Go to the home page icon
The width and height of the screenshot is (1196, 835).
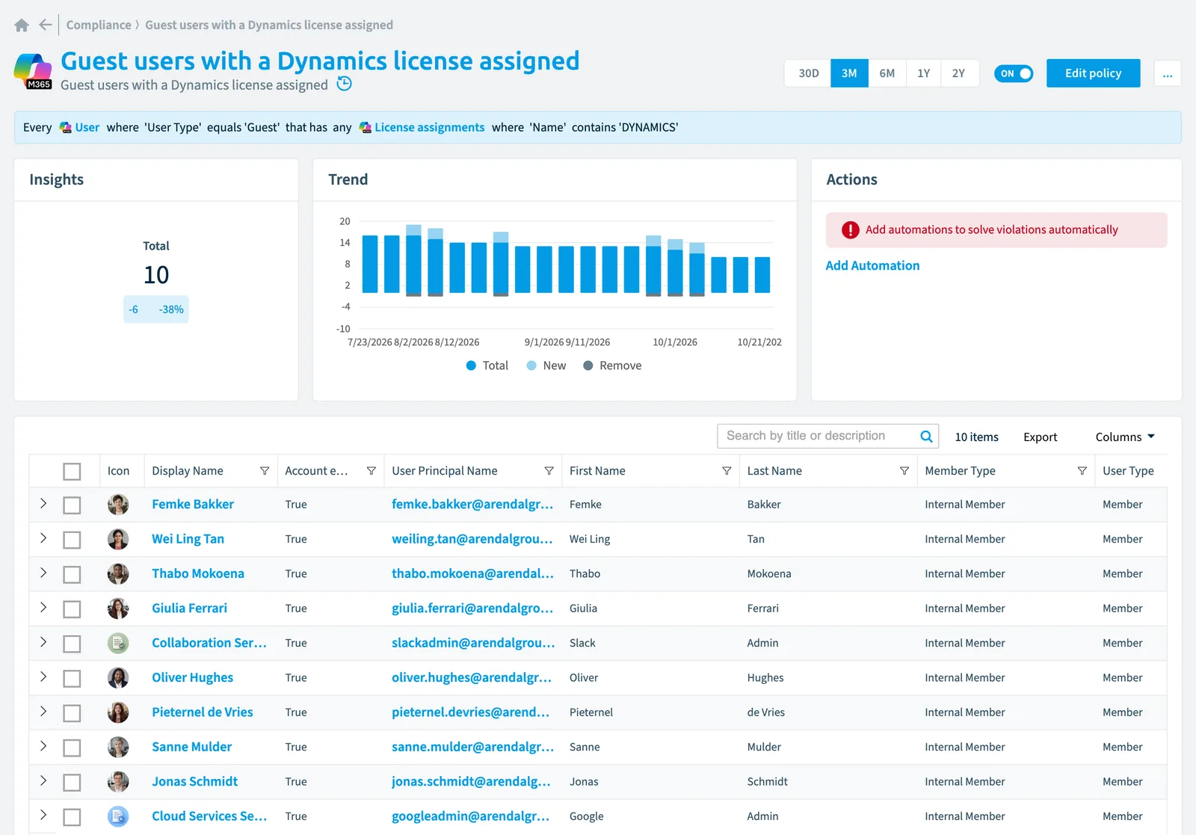pyautogui.click(x=22, y=25)
